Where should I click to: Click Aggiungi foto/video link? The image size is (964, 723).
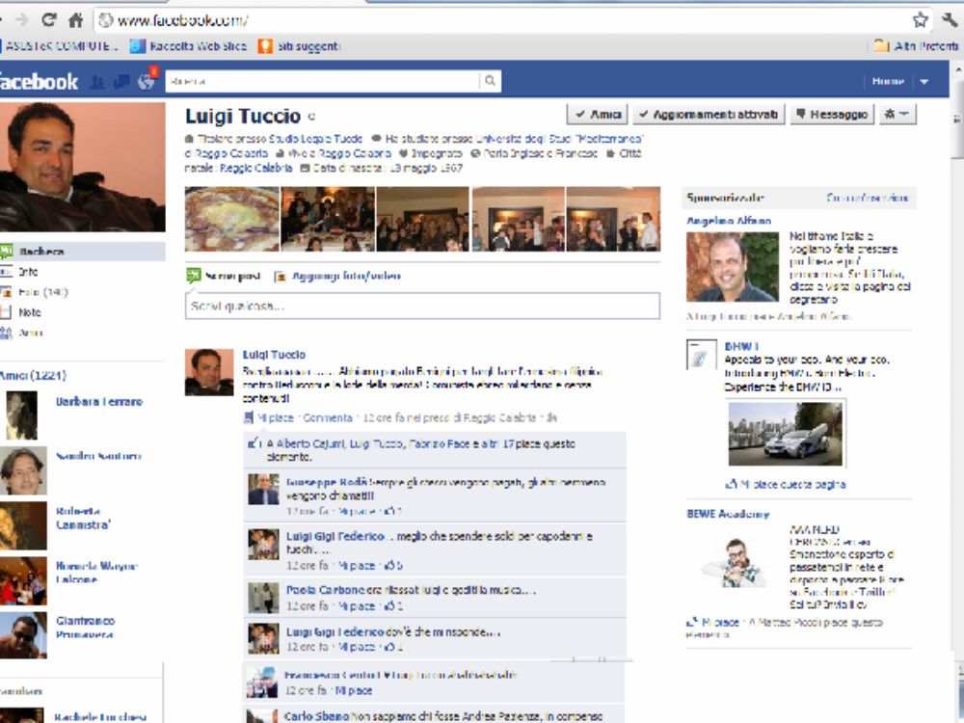tap(337, 277)
